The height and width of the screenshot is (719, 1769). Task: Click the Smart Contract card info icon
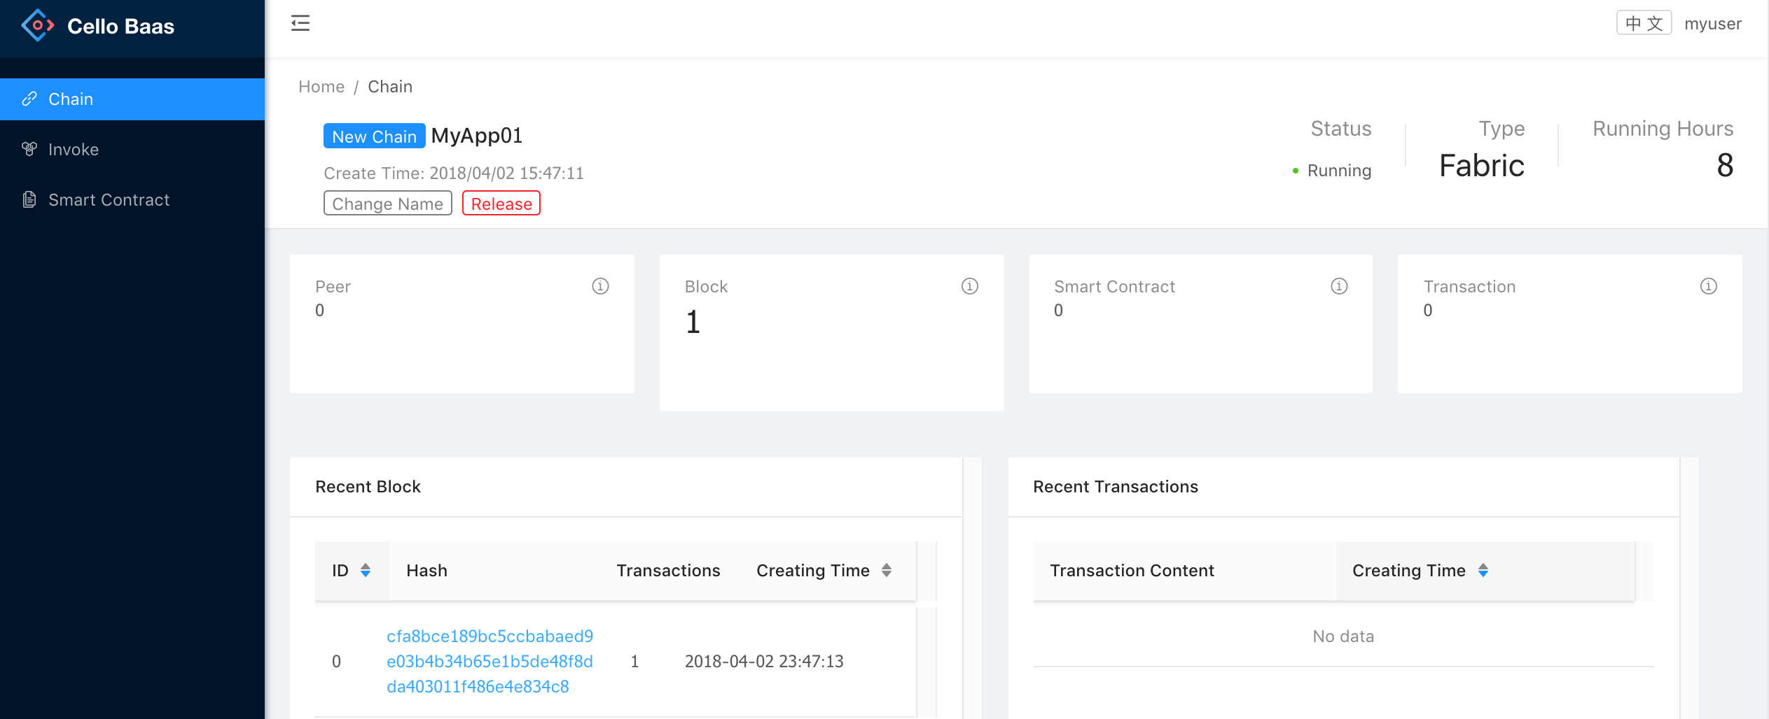[x=1339, y=286]
